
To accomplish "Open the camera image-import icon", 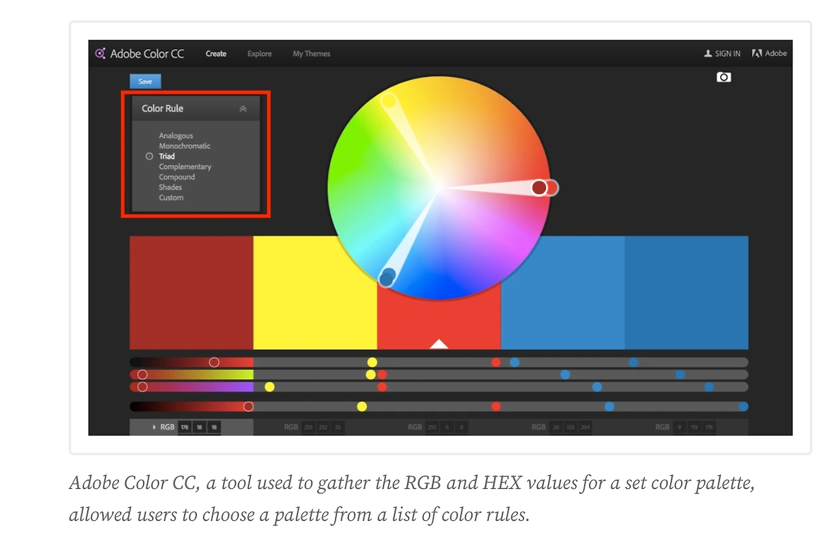I will (723, 77).
